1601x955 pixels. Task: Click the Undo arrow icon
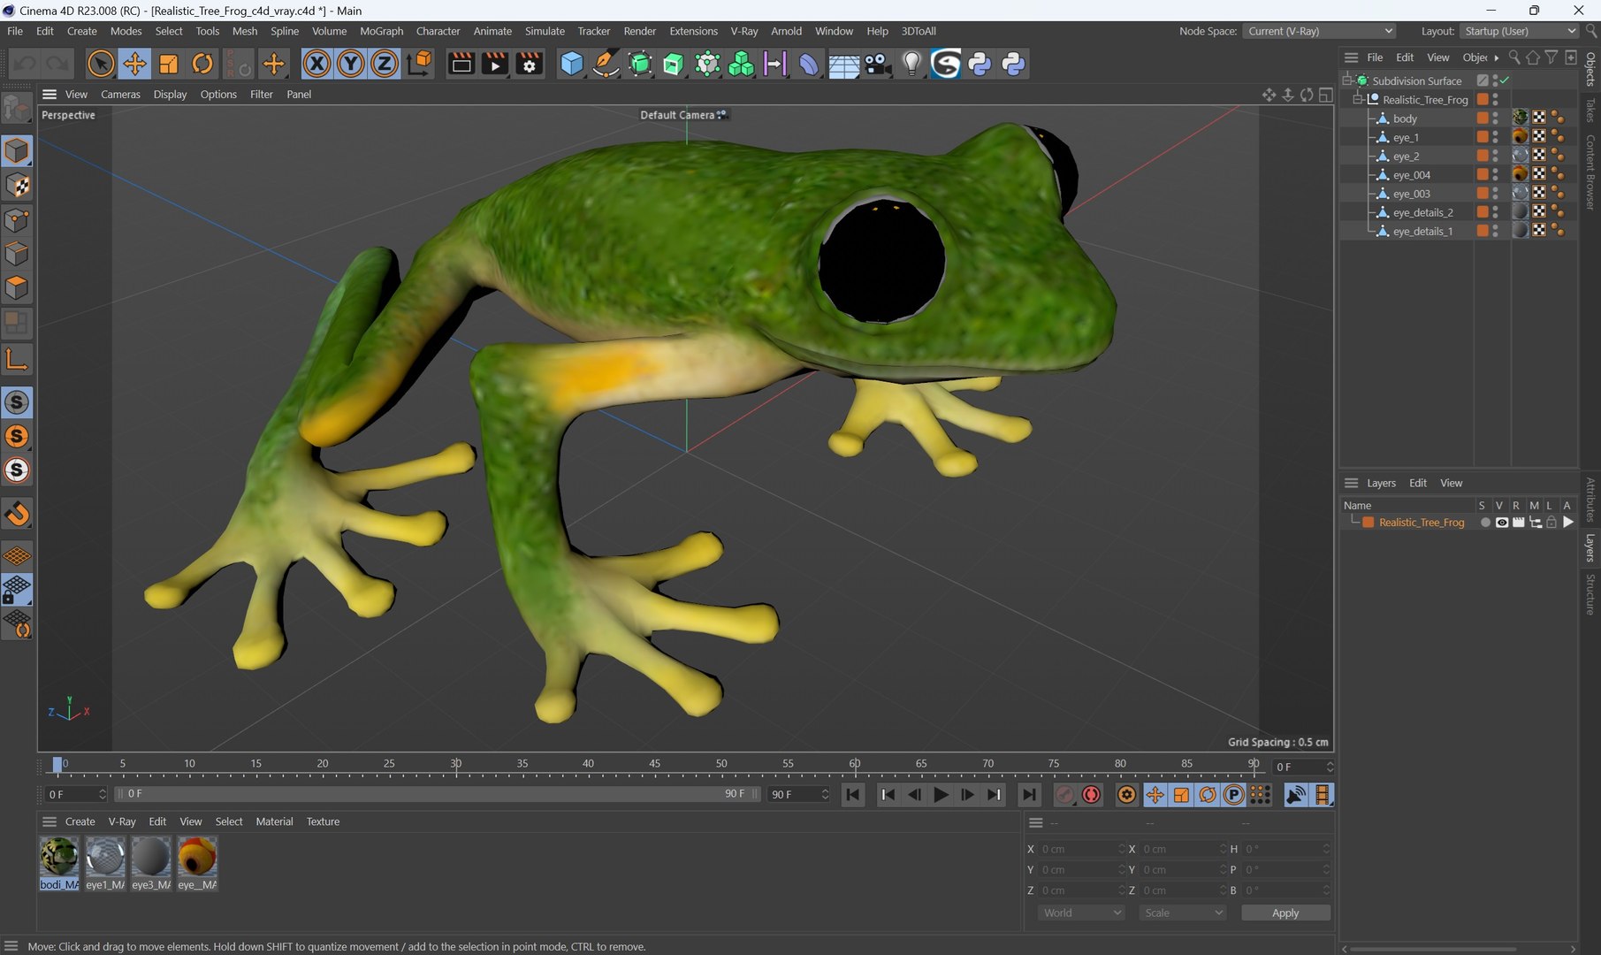coord(25,64)
